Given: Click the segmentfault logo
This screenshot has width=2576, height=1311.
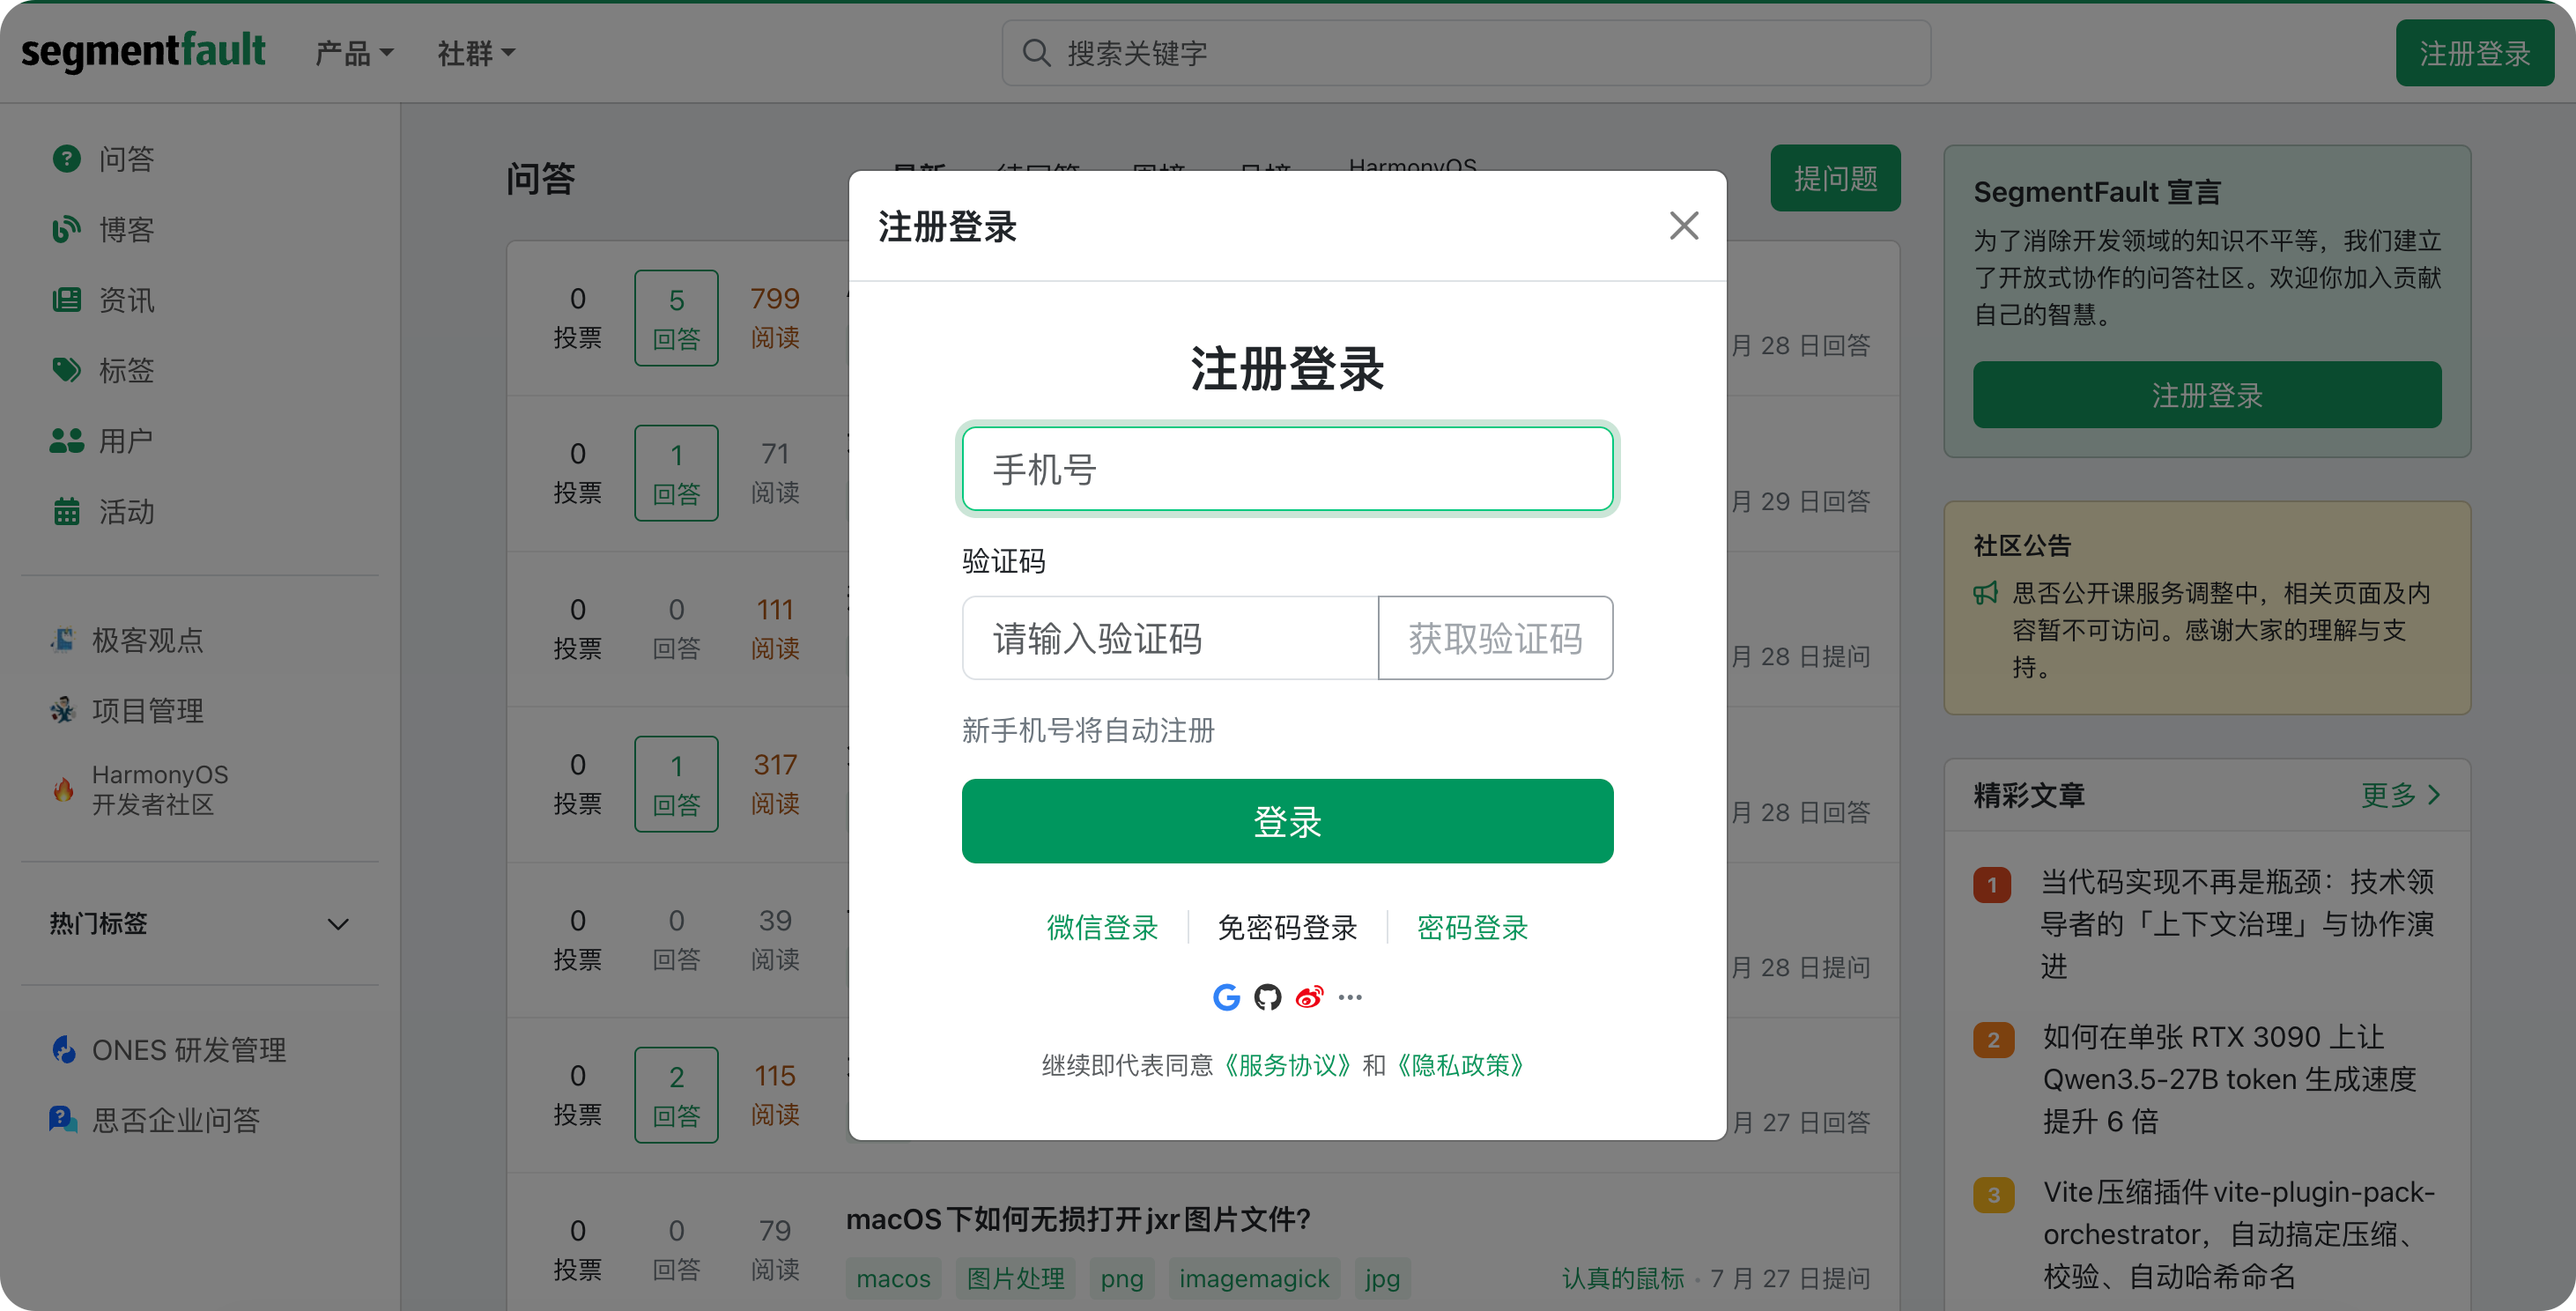Looking at the screenshot, I should 143,52.
